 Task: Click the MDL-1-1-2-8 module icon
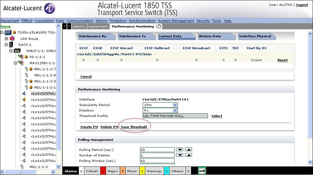[x=26, y=75]
